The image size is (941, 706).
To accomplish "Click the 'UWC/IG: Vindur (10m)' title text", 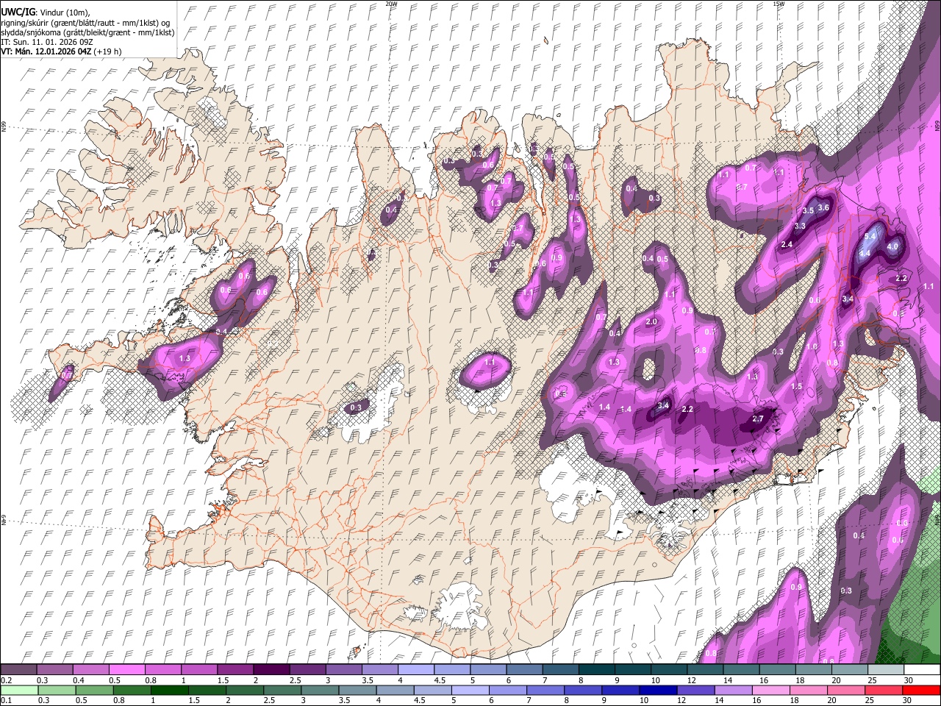I will click(46, 11).
